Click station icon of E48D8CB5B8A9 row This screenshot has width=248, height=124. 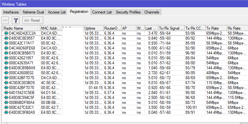[6, 68]
